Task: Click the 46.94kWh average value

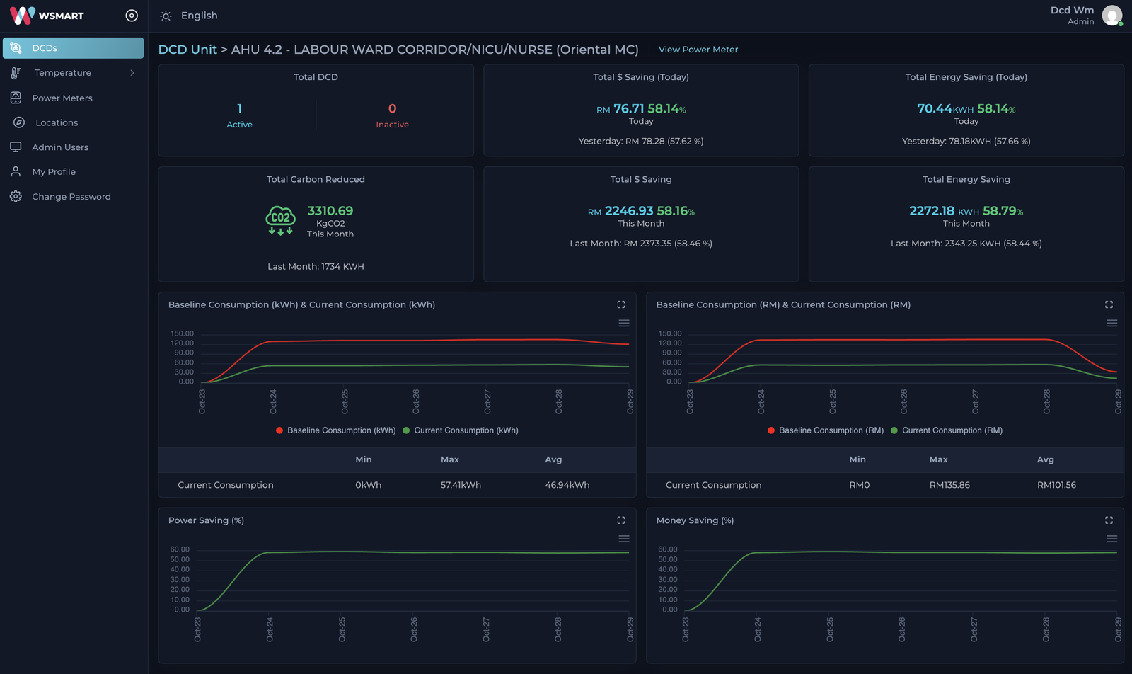Action: tap(567, 485)
